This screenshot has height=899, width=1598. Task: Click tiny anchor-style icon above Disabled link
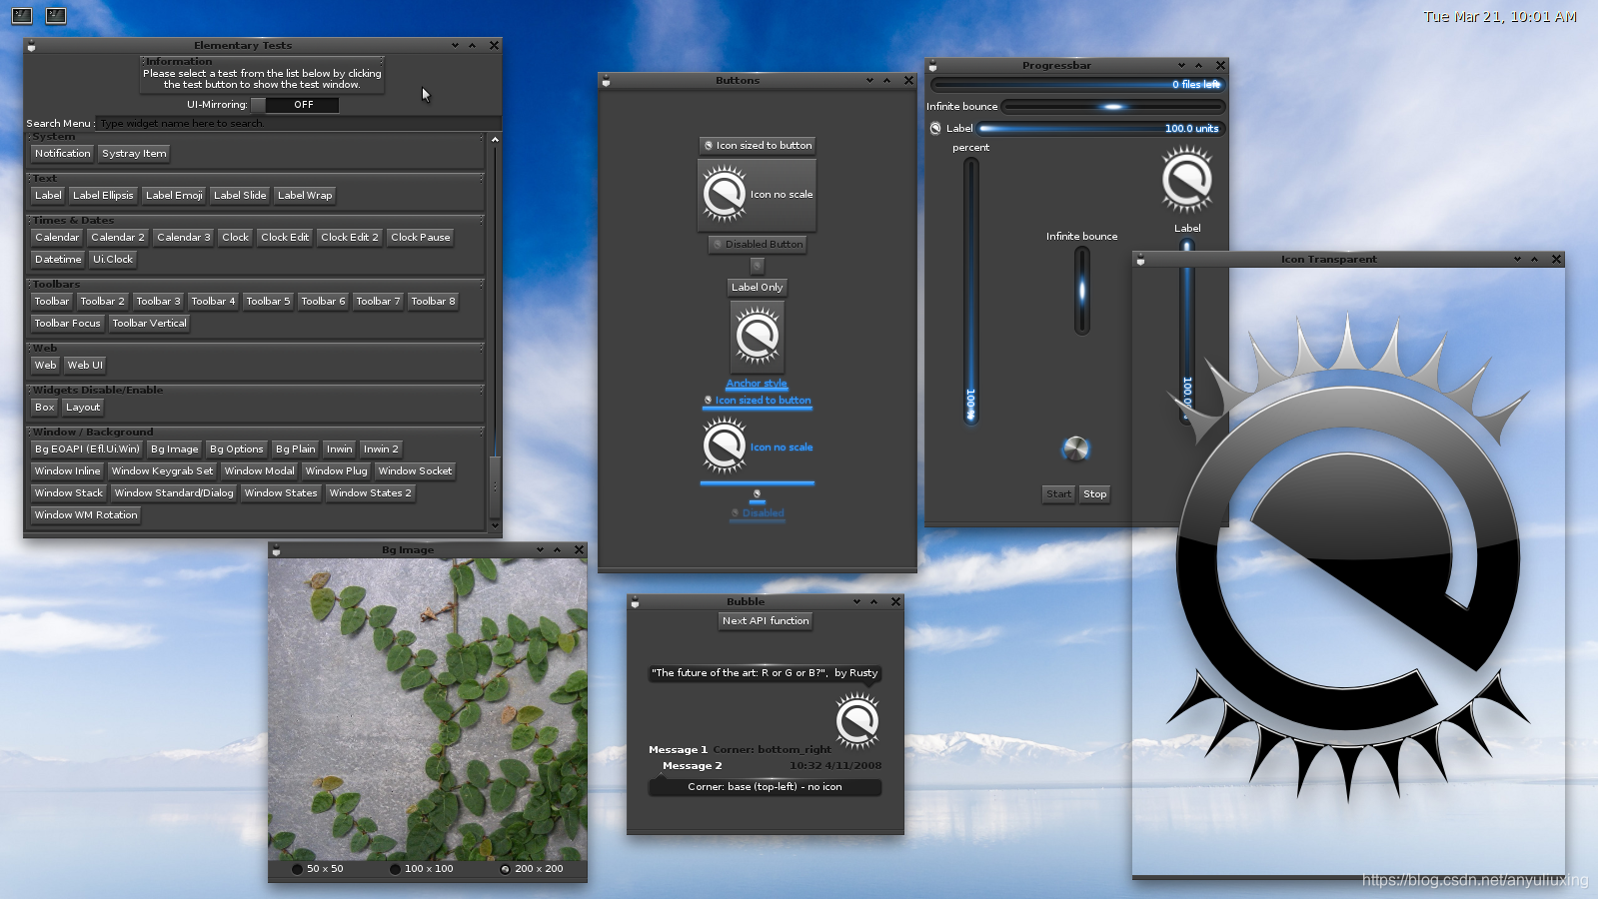(x=757, y=493)
